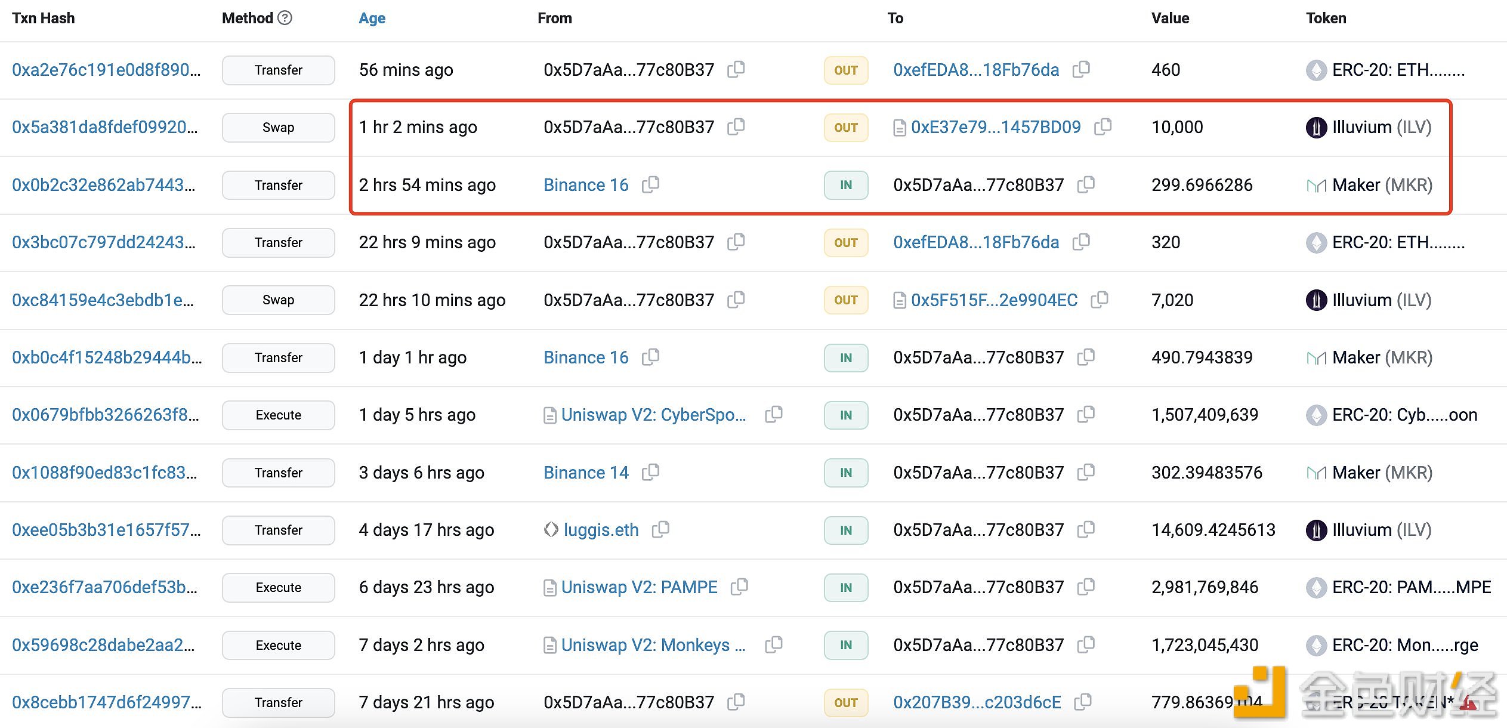1507x728 pixels.
Task: Copy To address 0xefEDA8 in 56 mins row
Action: pos(1081,69)
